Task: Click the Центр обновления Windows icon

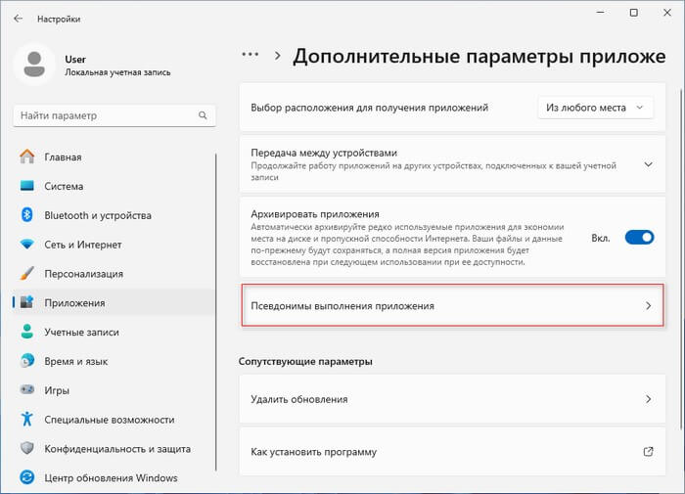Action: 26,478
